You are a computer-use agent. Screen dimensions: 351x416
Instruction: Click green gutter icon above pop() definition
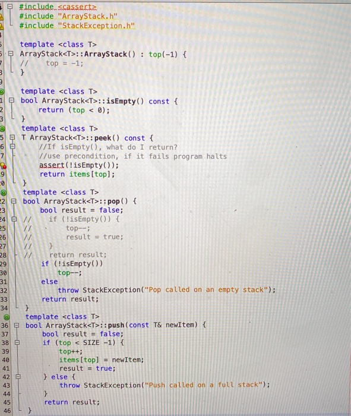(4, 193)
